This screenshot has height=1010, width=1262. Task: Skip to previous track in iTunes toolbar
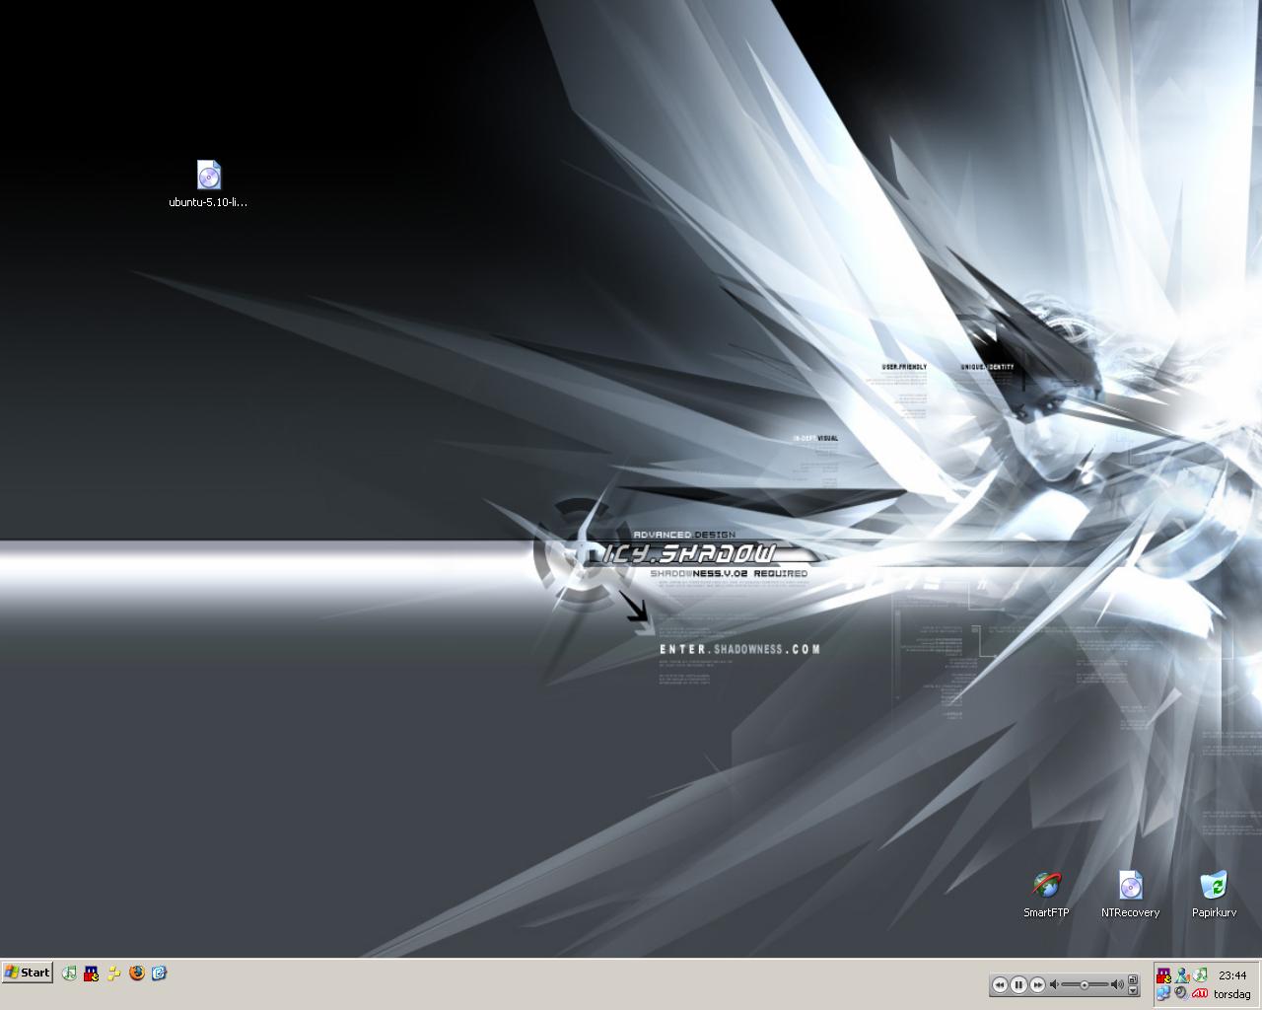click(1000, 984)
